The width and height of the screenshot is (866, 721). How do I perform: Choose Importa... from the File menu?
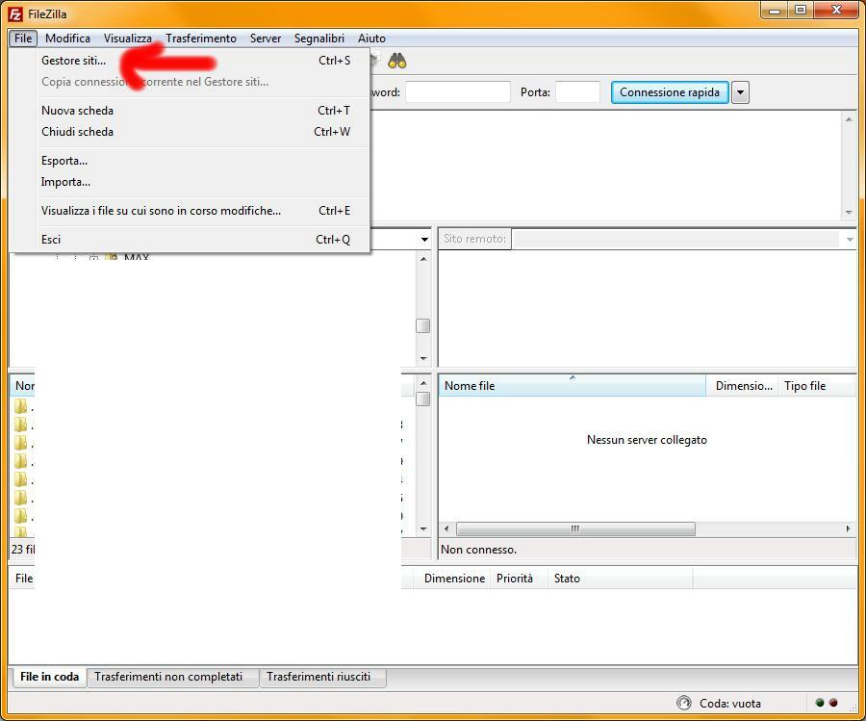65,182
